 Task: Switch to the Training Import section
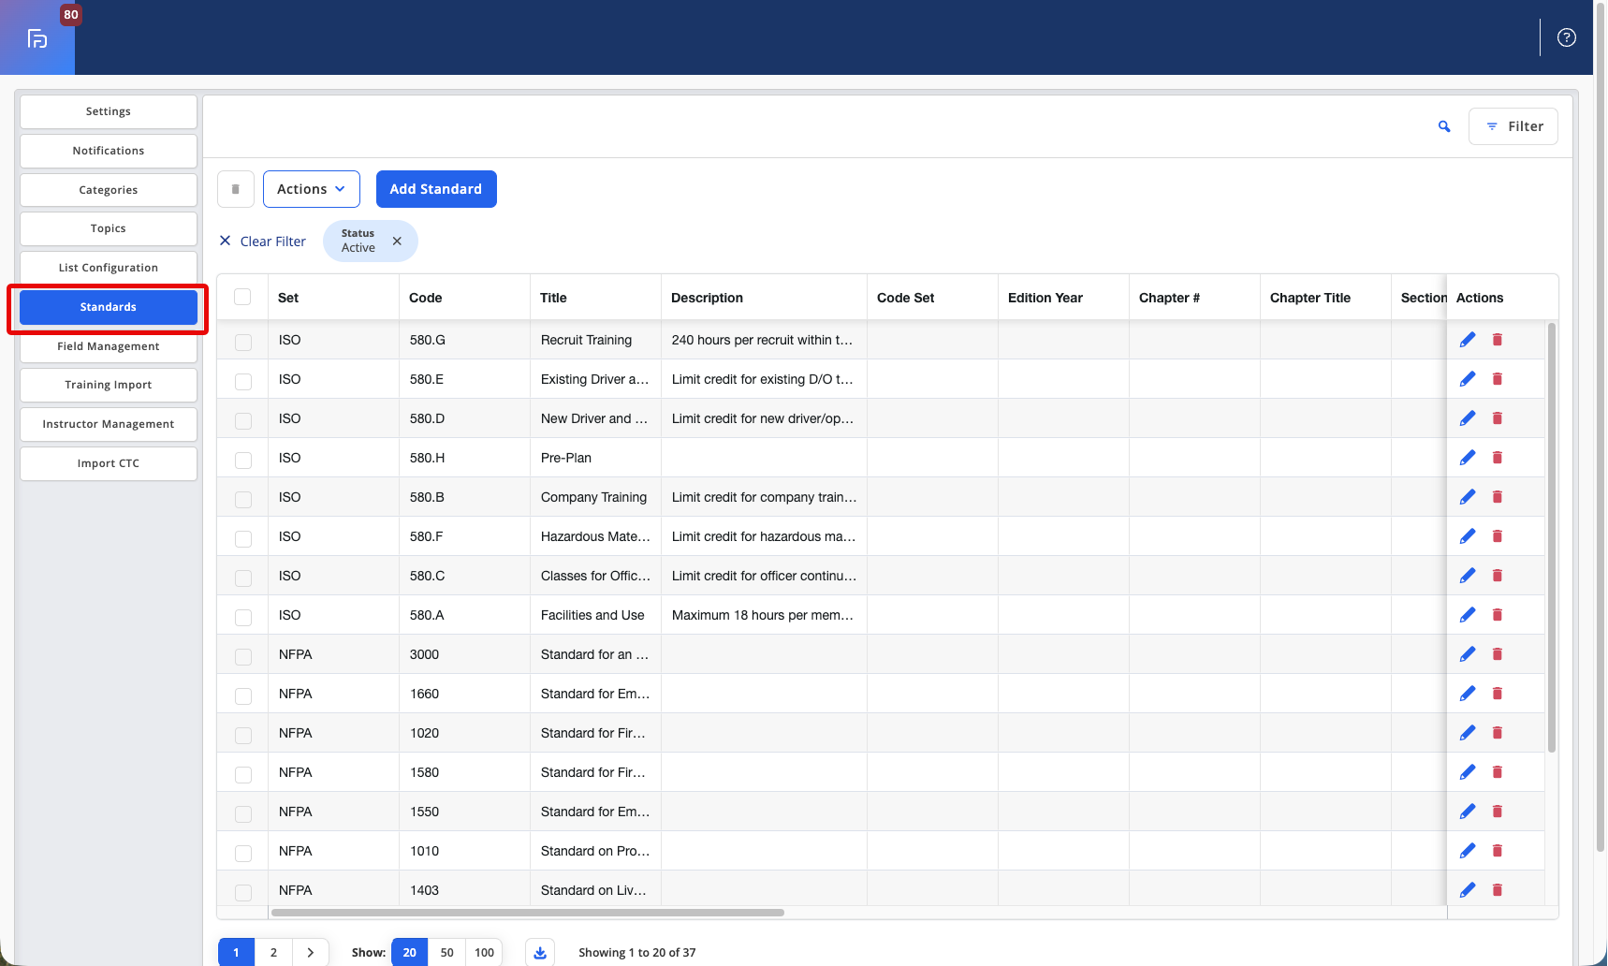click(109, 385)
